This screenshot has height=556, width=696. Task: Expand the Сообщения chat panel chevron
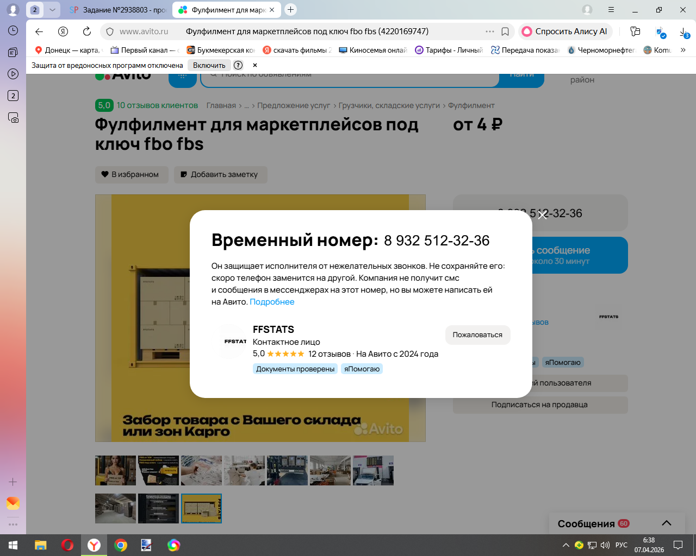pyautogui.click(x=667, y=523)
